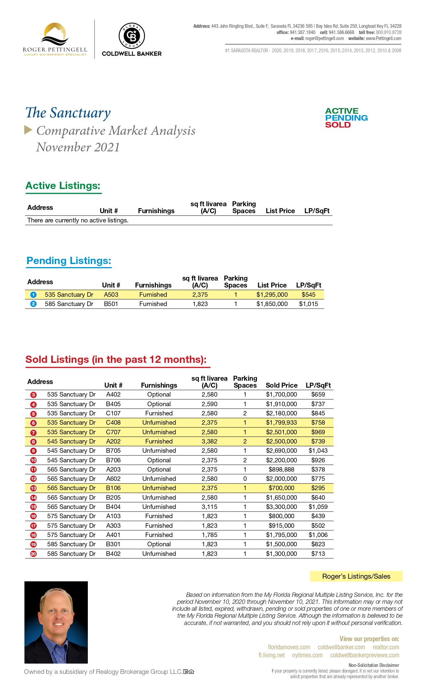Click Roger Pettingell's portrait photo
Screen dimensions: 421x694
pyautogui.click(x=56, y=623)
